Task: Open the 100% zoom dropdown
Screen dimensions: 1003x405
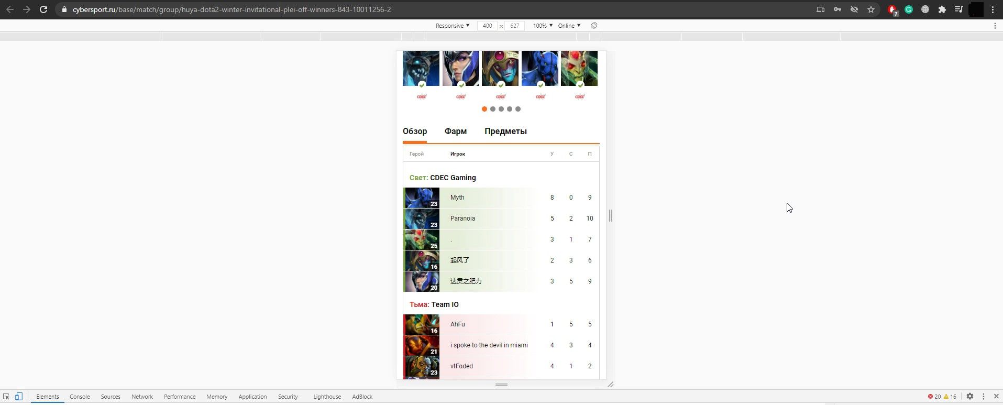Action: point(543,26)
